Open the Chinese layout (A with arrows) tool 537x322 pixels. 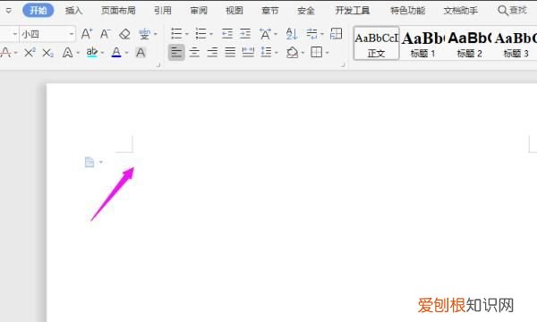266,34
